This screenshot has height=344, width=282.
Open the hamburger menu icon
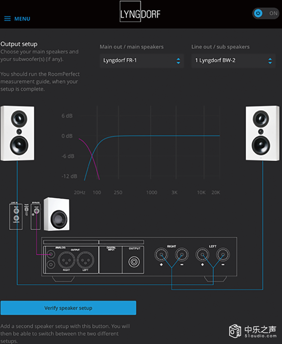[x=7, y=19]
